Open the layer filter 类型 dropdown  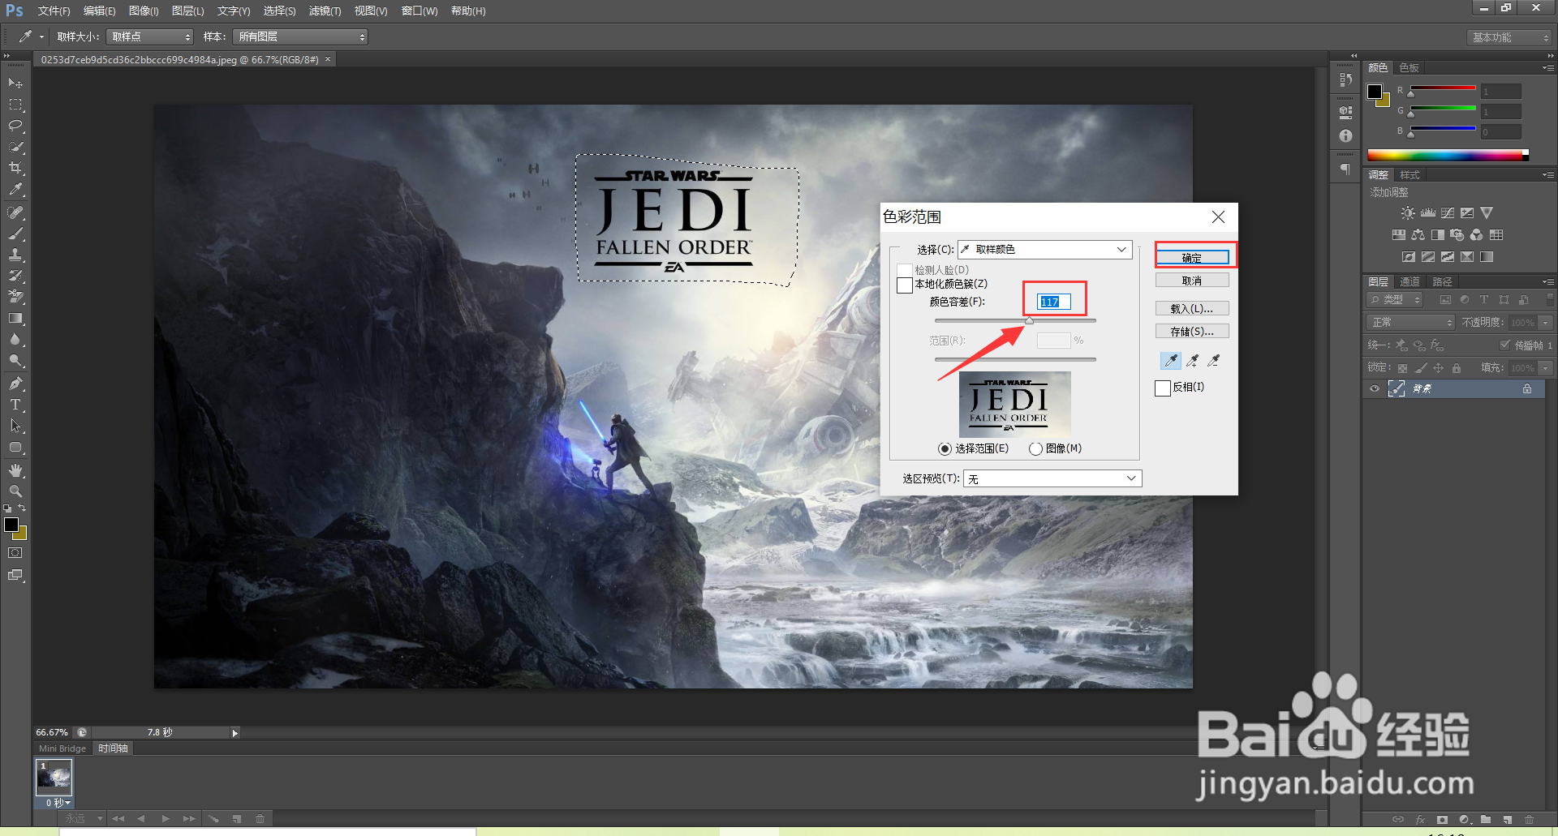click(x=1396, y=300)
